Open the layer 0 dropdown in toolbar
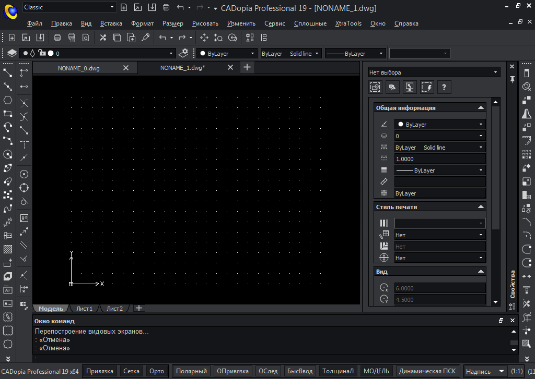This screenshot has height=379, width=535. (97, 54)
